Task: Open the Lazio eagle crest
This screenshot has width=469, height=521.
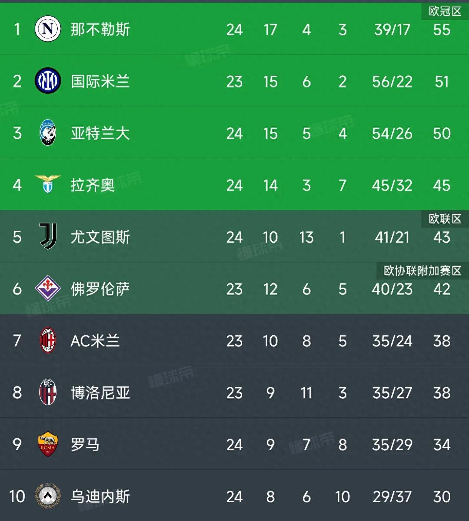Action: [x=48, y=185]
